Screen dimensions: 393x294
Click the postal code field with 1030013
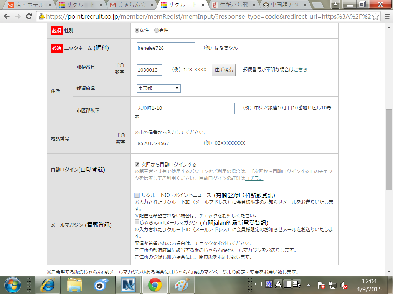(149, 70)
